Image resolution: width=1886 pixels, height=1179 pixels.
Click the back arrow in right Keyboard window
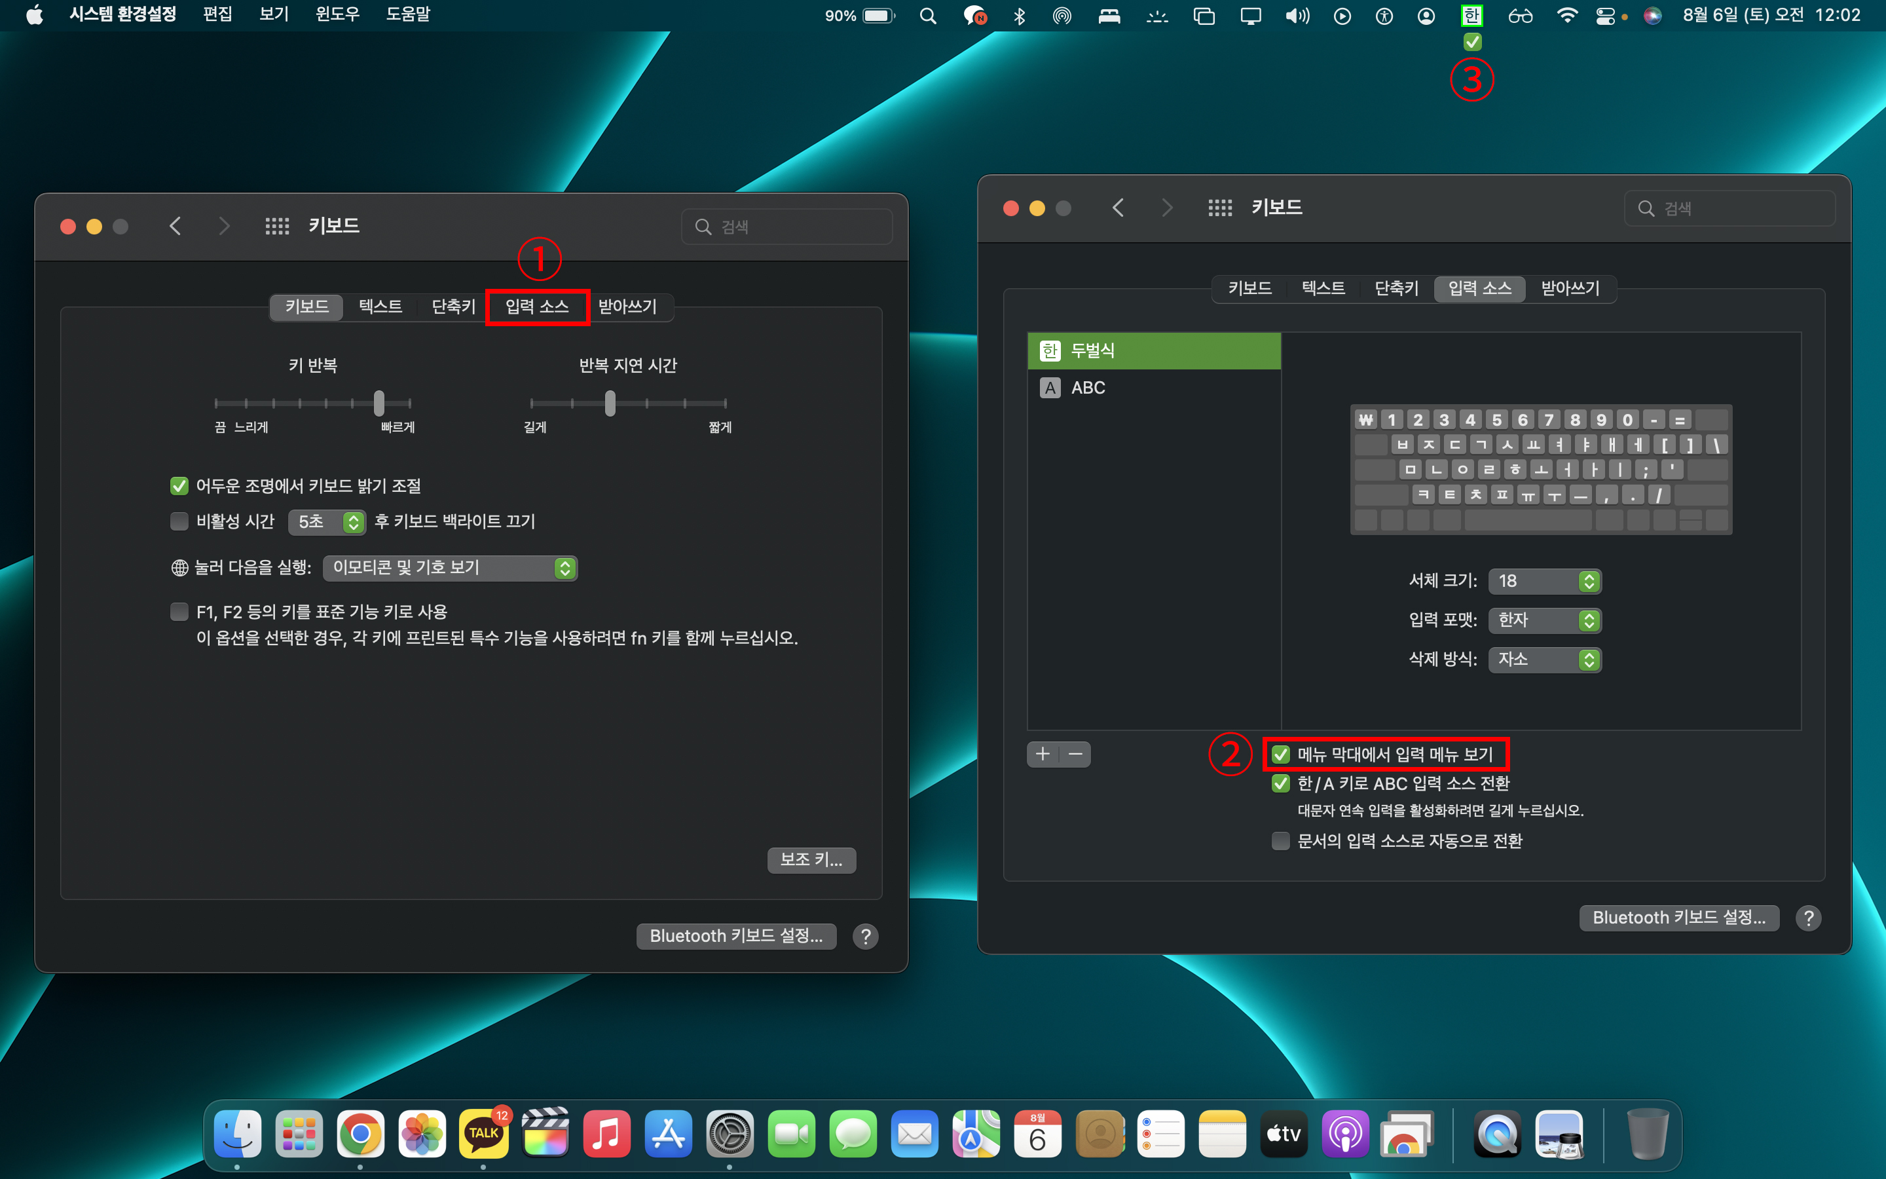(x=1119, y=208)
